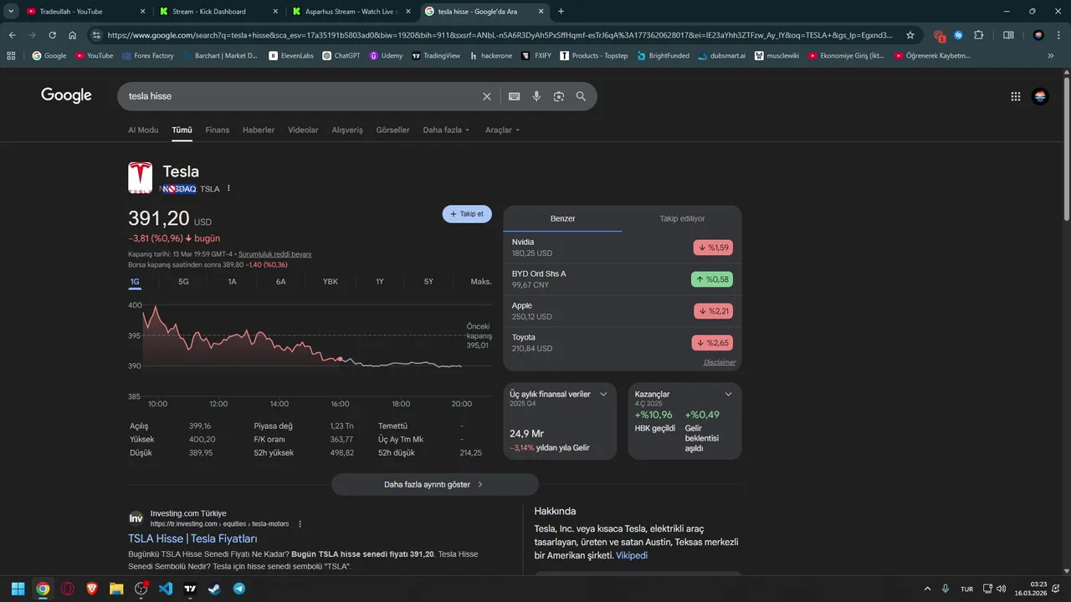Click Daha fazla ayrıntı göster button
This screenshot has width=1071, height=602.
click(x=435, y=484)
